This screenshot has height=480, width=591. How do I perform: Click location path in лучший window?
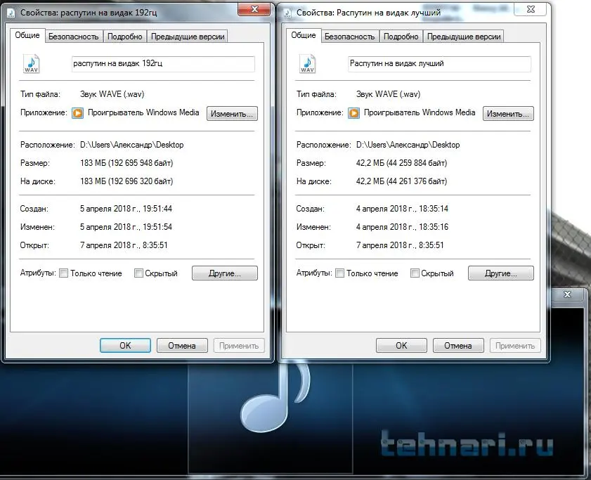click(x=408, y=145)
